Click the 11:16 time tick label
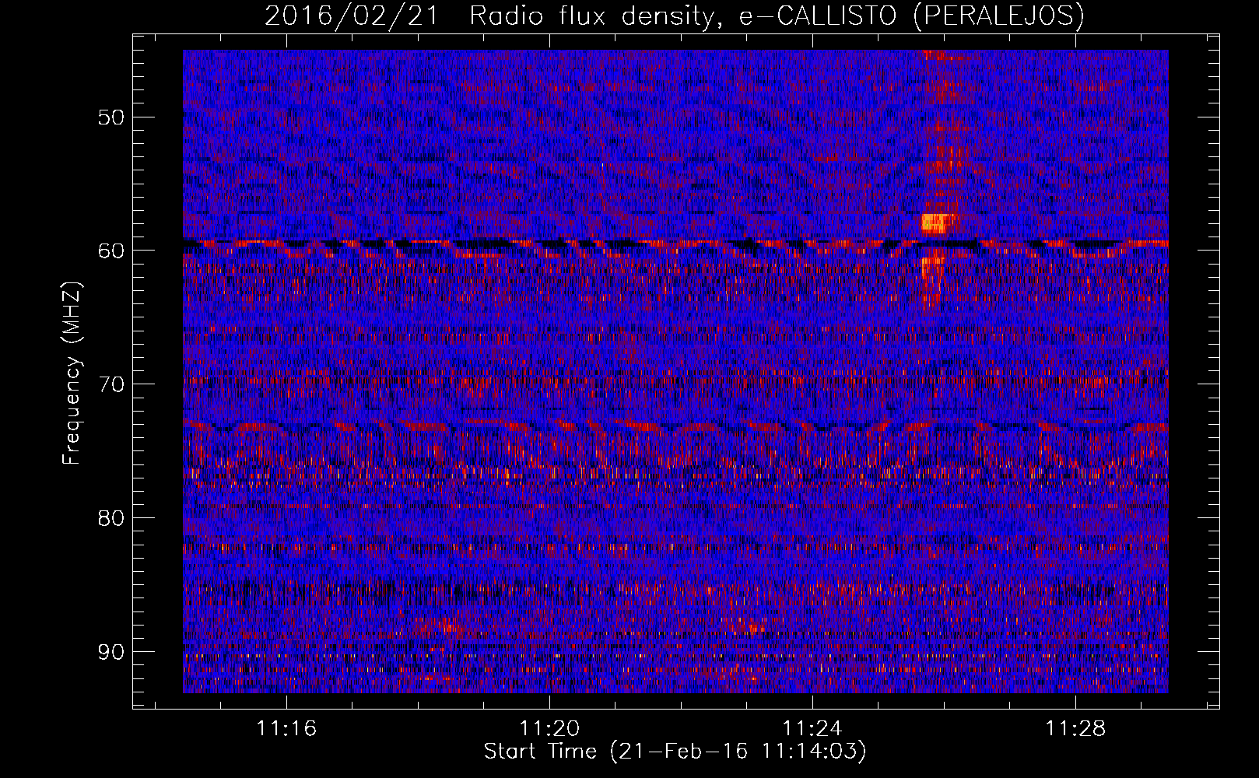 point(287,729)
